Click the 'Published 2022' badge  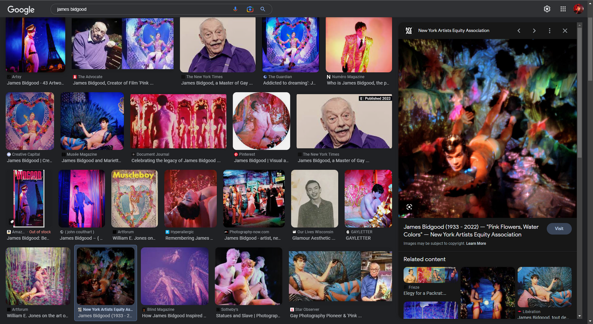[x=375, y=98]
